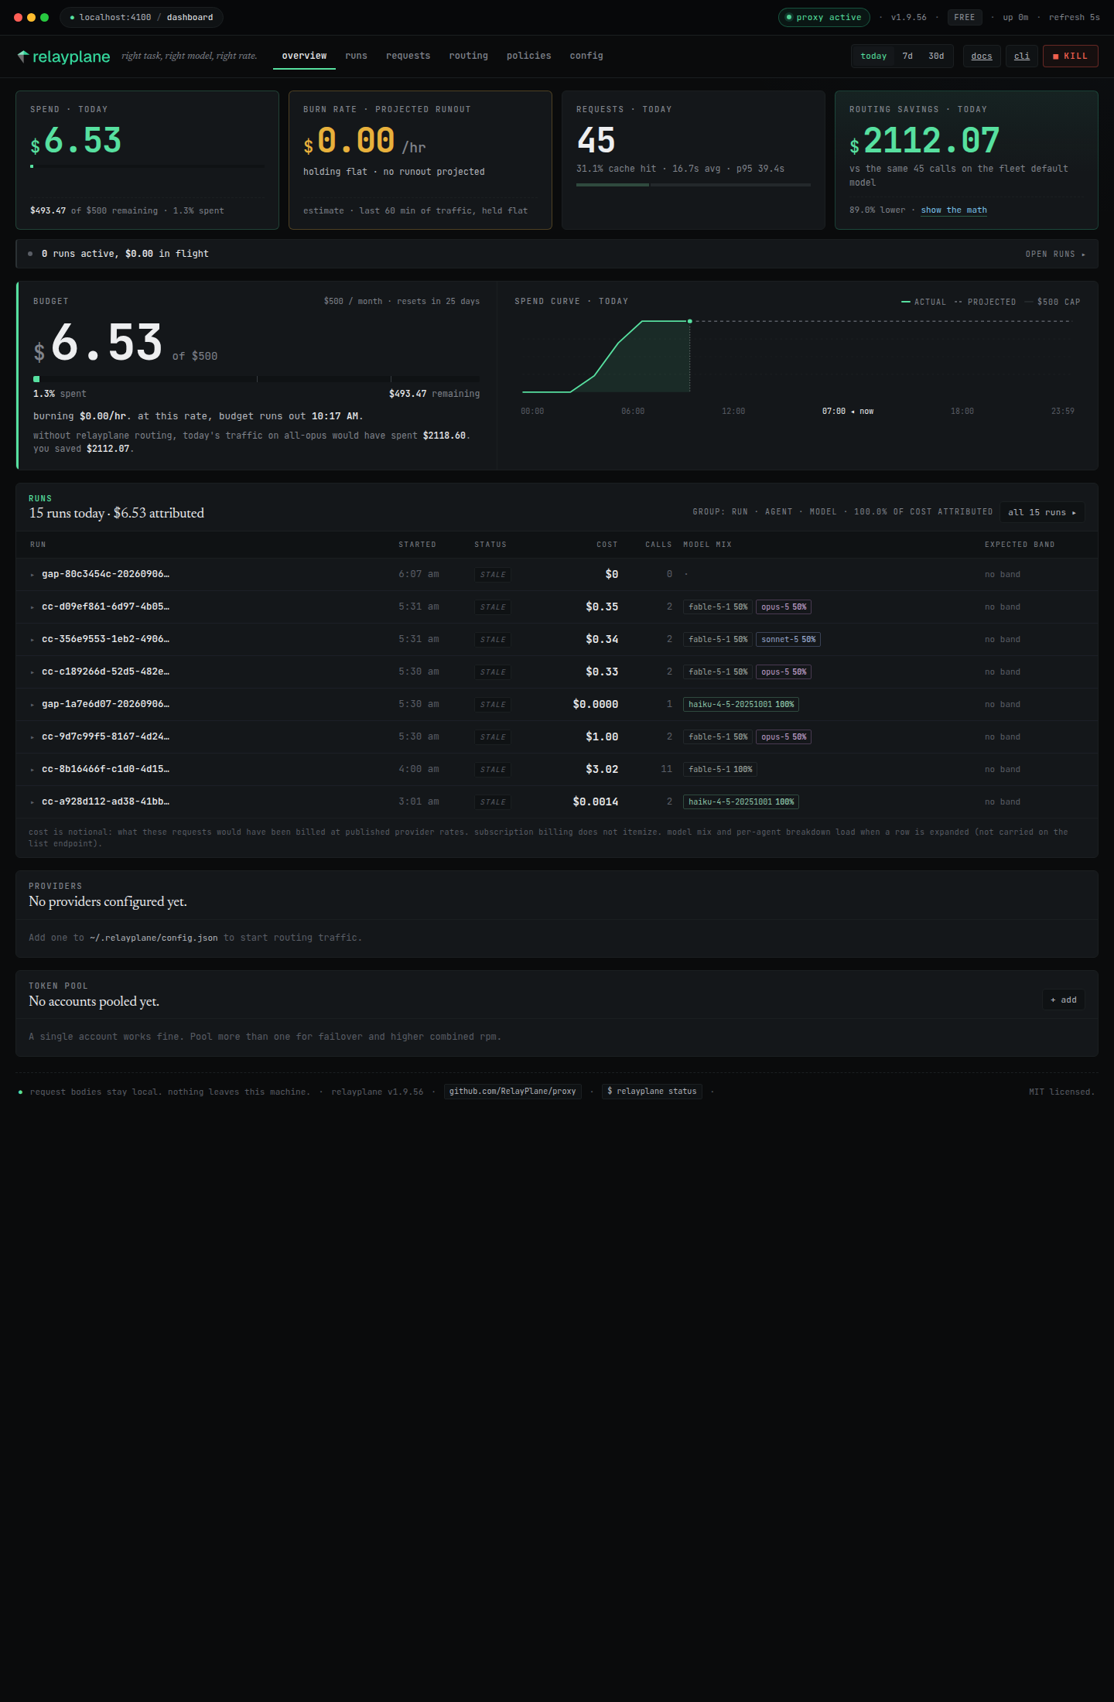This screenshot has width=1114, height=1702.
Task: Click the $500 CAP legend entry
Action: 1052,302
